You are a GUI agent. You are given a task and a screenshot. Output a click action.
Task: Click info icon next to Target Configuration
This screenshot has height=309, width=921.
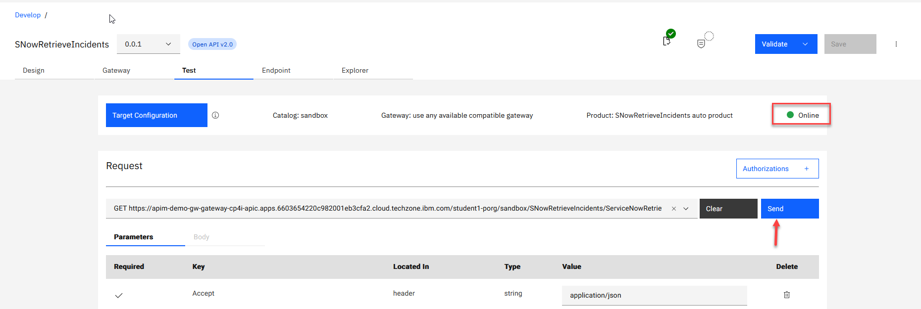point(215,115)
